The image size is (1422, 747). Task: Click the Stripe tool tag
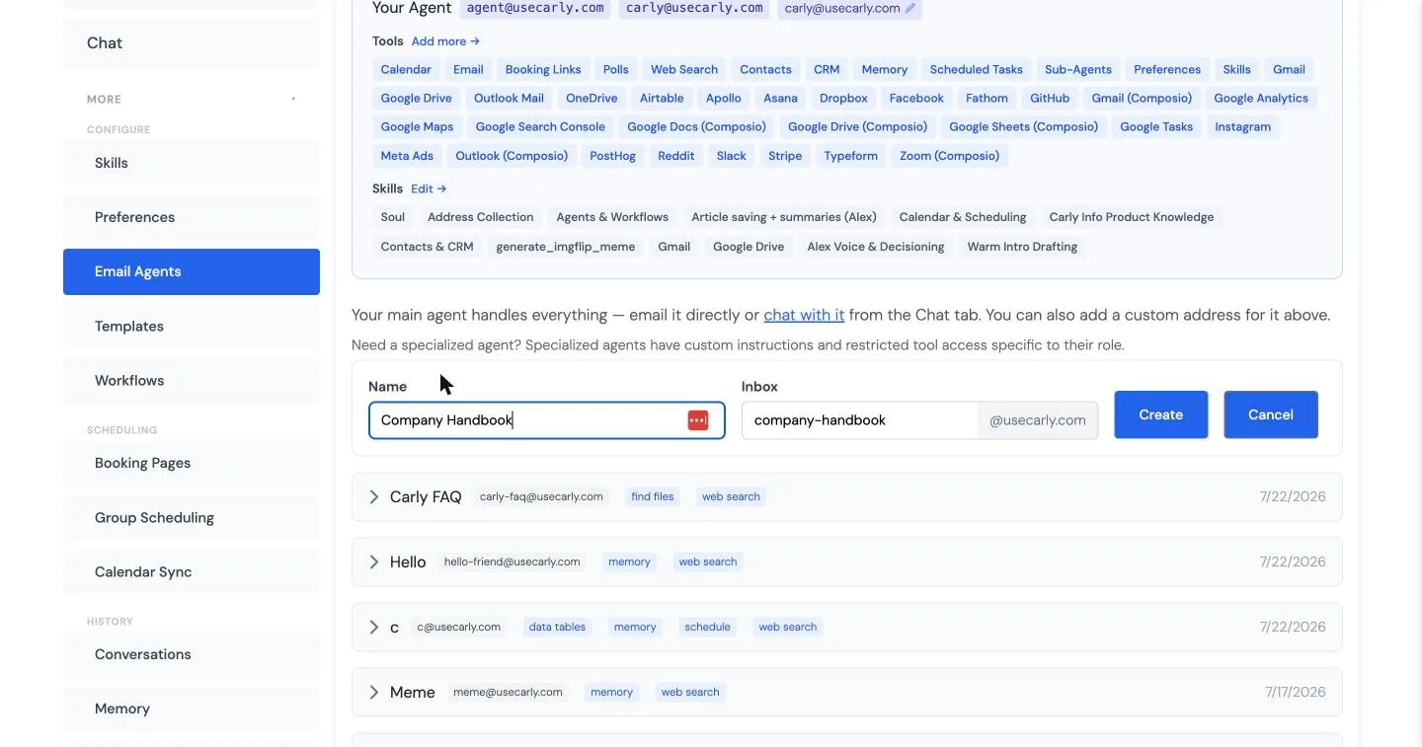[785, 156]
